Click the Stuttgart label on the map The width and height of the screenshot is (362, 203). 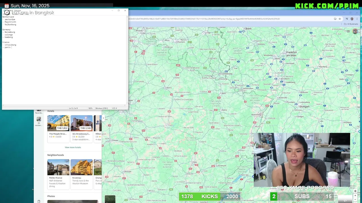click(x=304, y=107)
